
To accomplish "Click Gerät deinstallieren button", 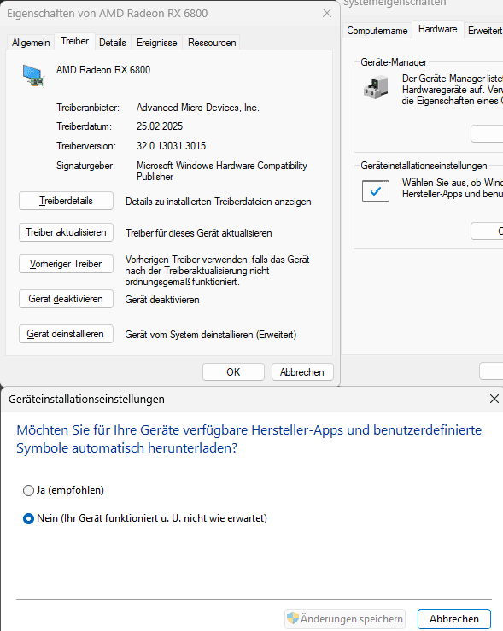I will point(66,334).
